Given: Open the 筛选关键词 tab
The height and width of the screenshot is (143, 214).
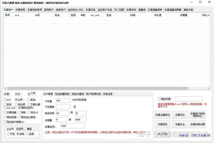Looking at the screenshot, I should pos(78,94).
